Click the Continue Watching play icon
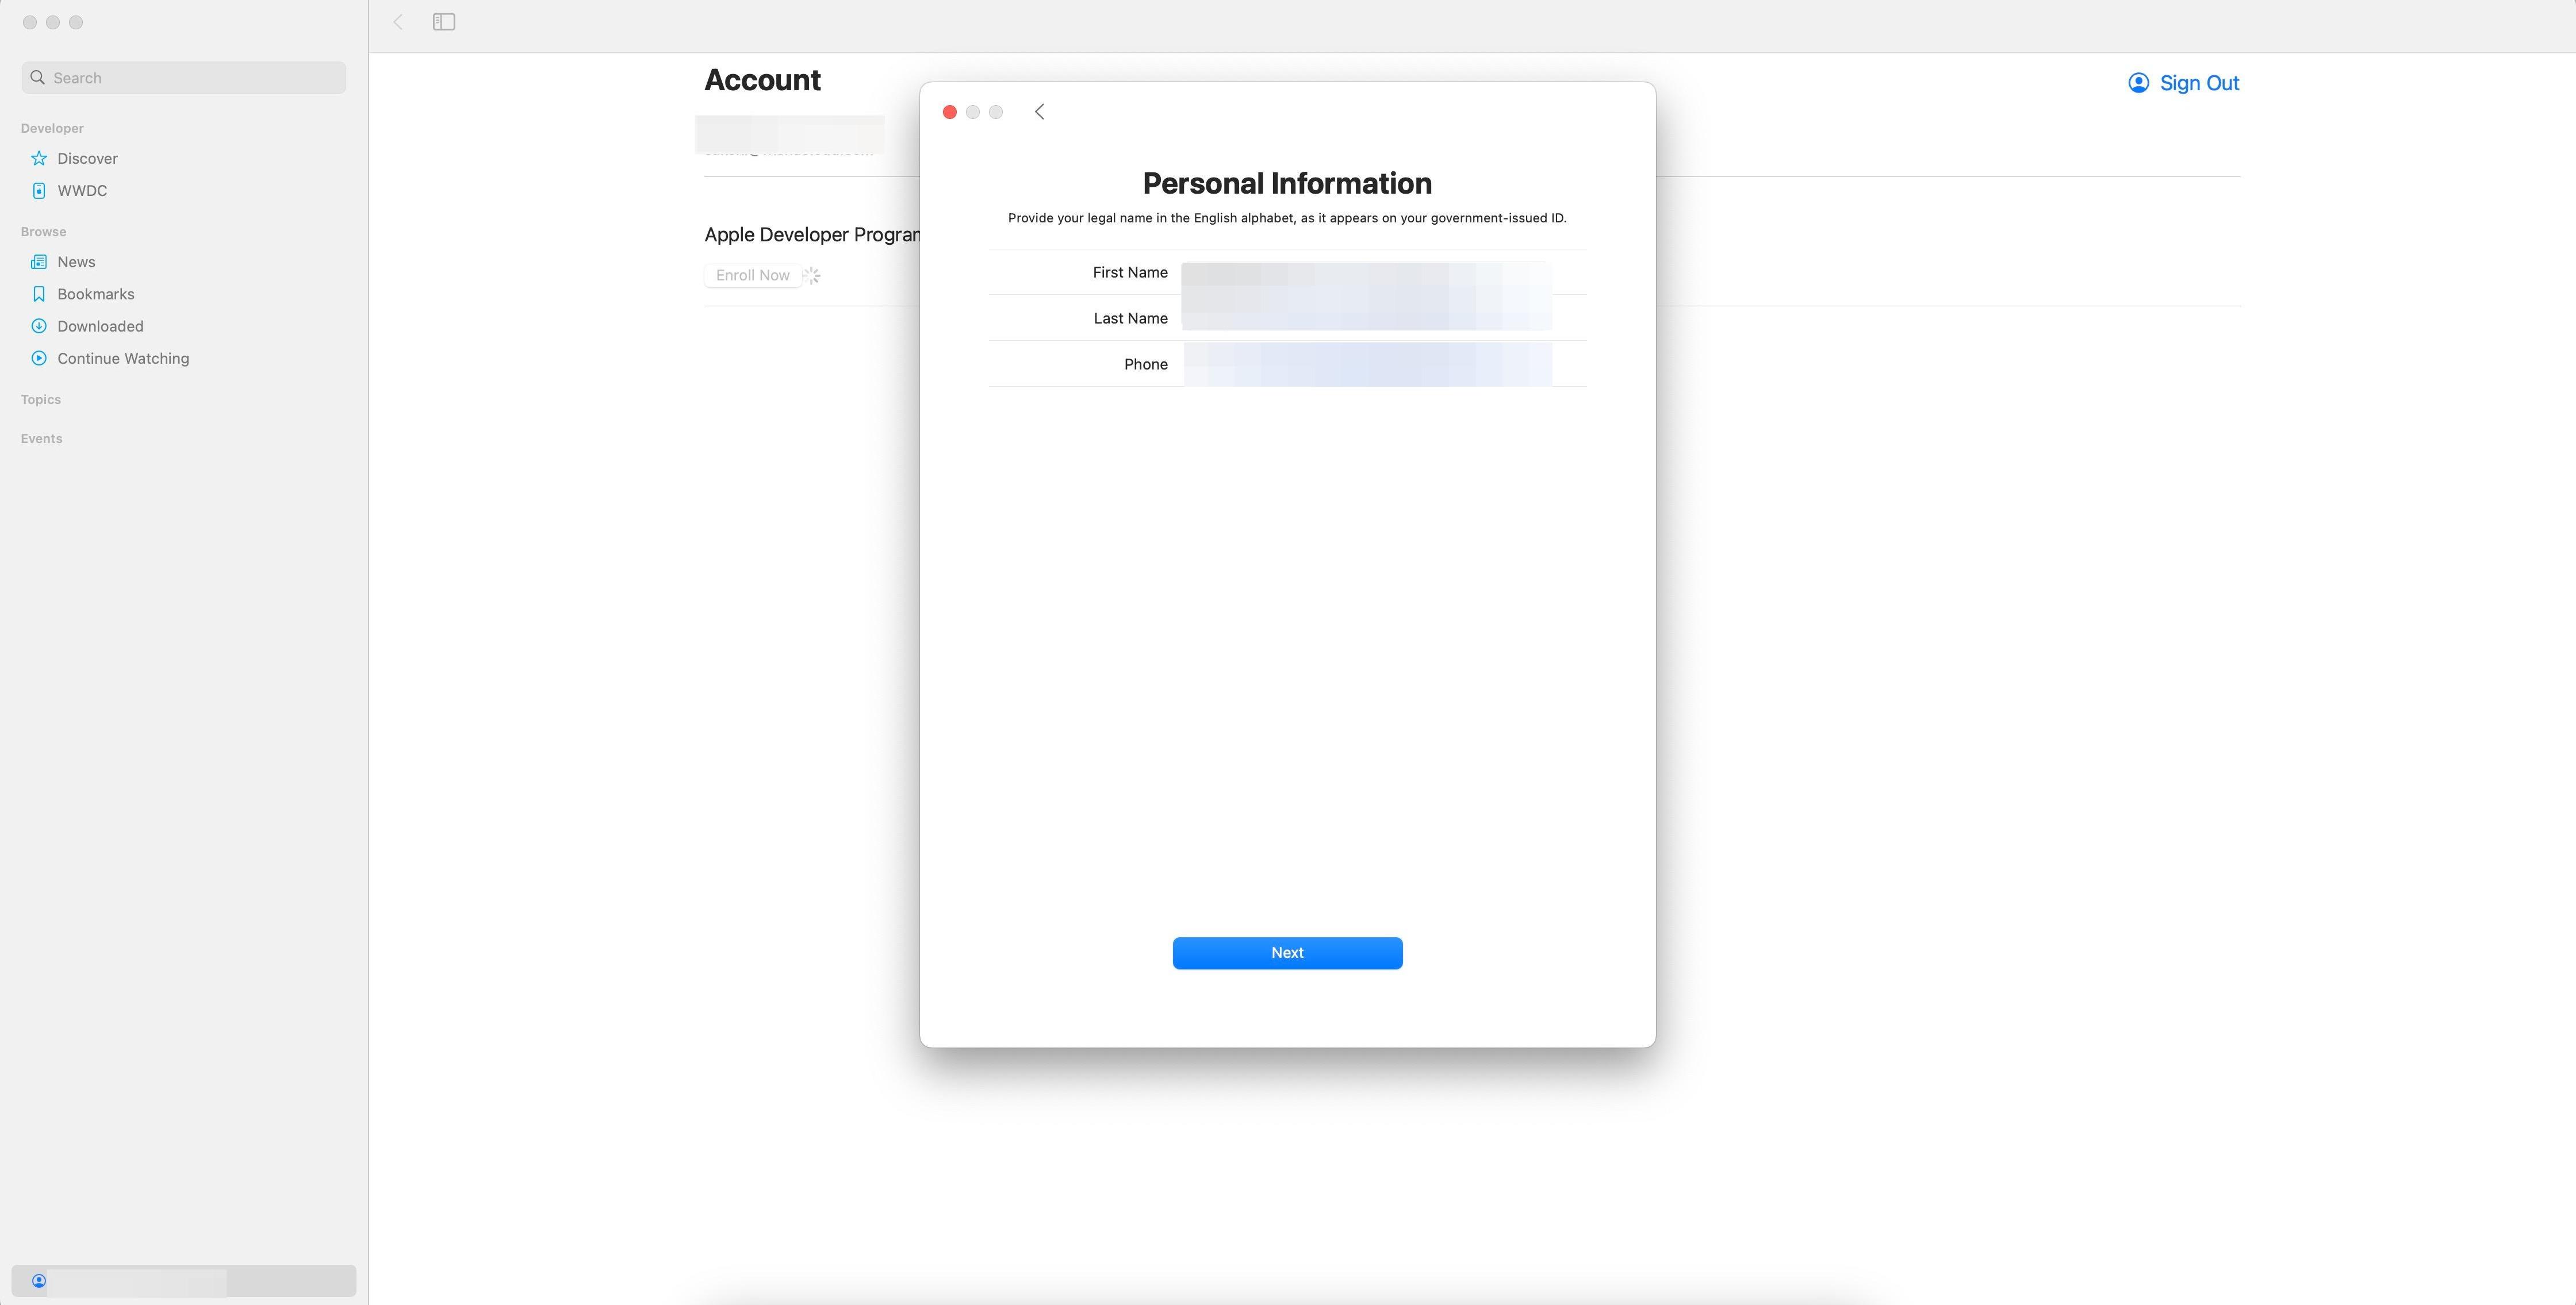 tap(39, 358)
